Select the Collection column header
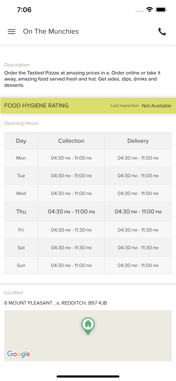The image size is (176, 381). point(71,141)
